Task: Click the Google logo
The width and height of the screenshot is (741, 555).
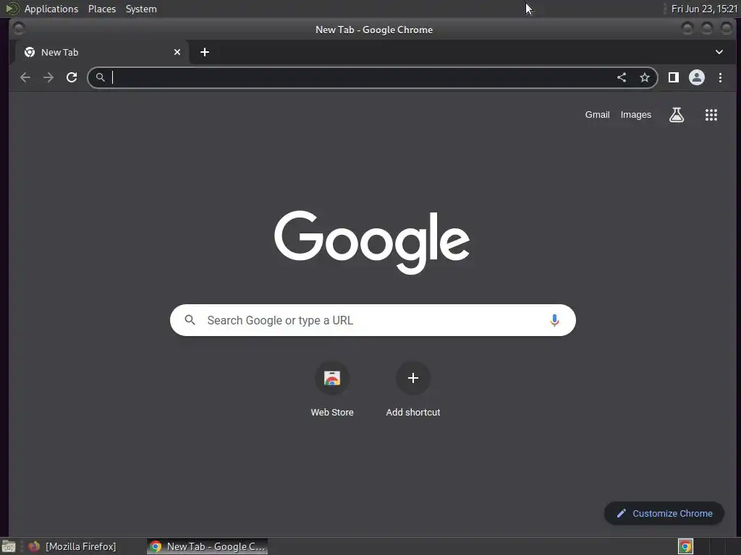Action: click(372, 242)
